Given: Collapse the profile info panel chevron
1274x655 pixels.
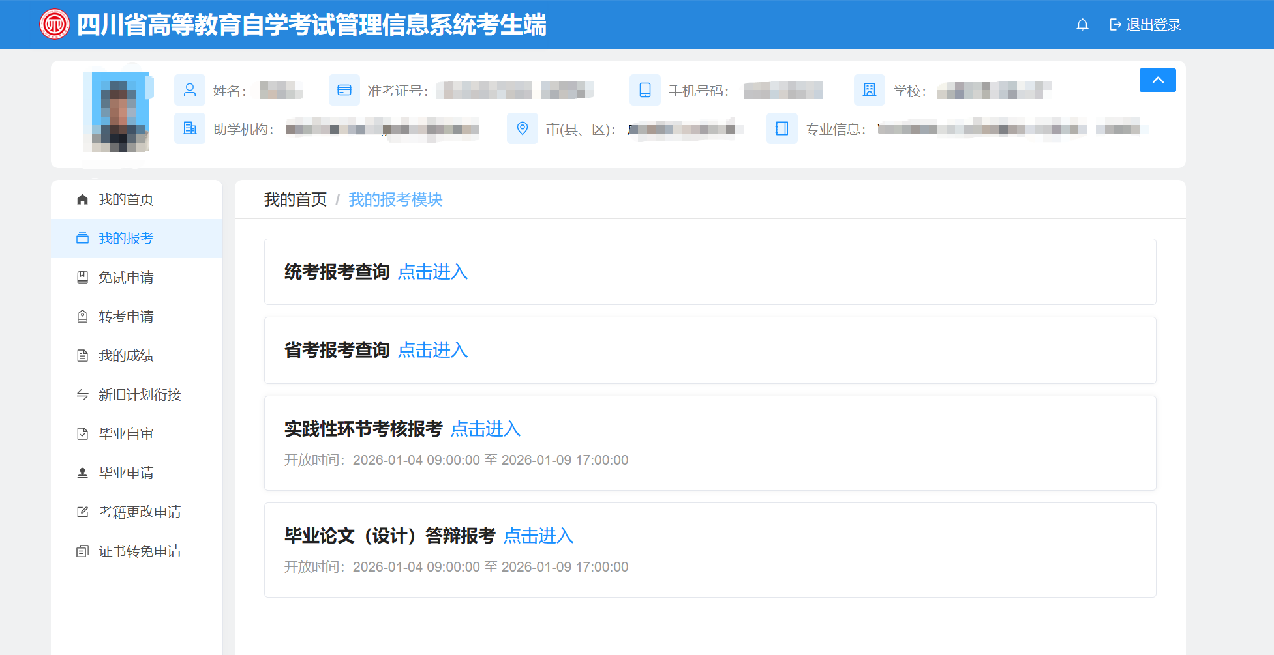Looking at the screenshot, I should [x=1157, y=80].
